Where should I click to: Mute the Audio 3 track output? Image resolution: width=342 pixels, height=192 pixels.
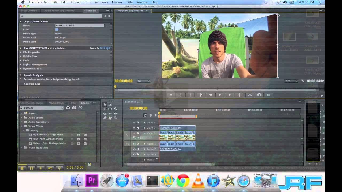coord(134,154)
